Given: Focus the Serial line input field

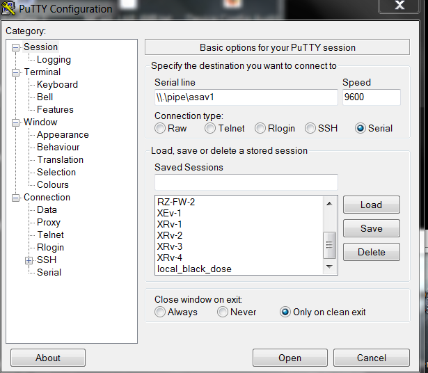Looking at the screenshot, I should (246, 97).
